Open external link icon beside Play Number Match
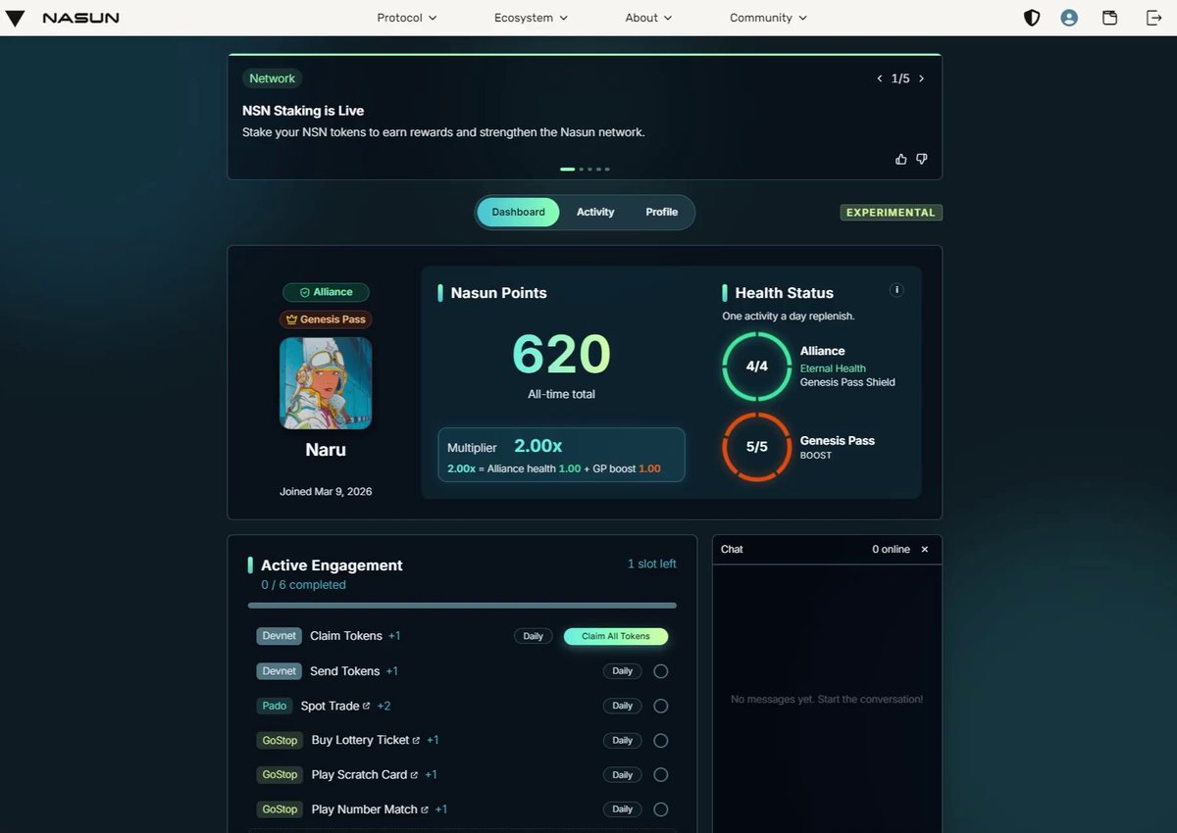1177x833 pixels. [x=425, y=809]
